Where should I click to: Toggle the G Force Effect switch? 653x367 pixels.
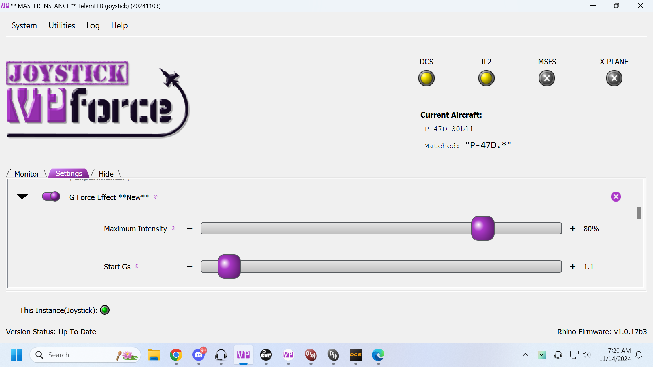51,196
